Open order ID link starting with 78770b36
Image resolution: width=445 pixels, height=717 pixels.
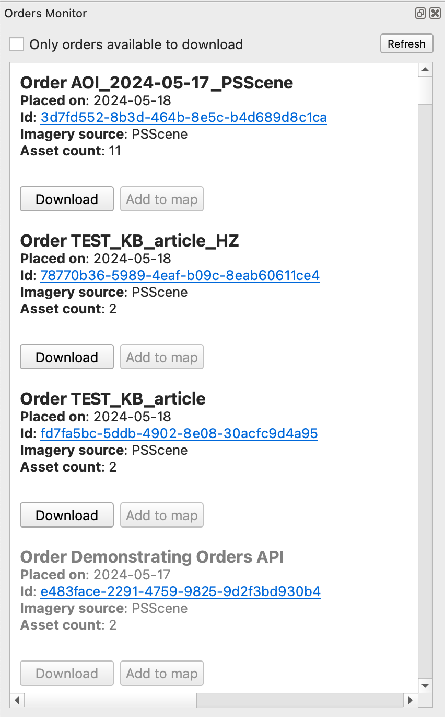point(180,275)
